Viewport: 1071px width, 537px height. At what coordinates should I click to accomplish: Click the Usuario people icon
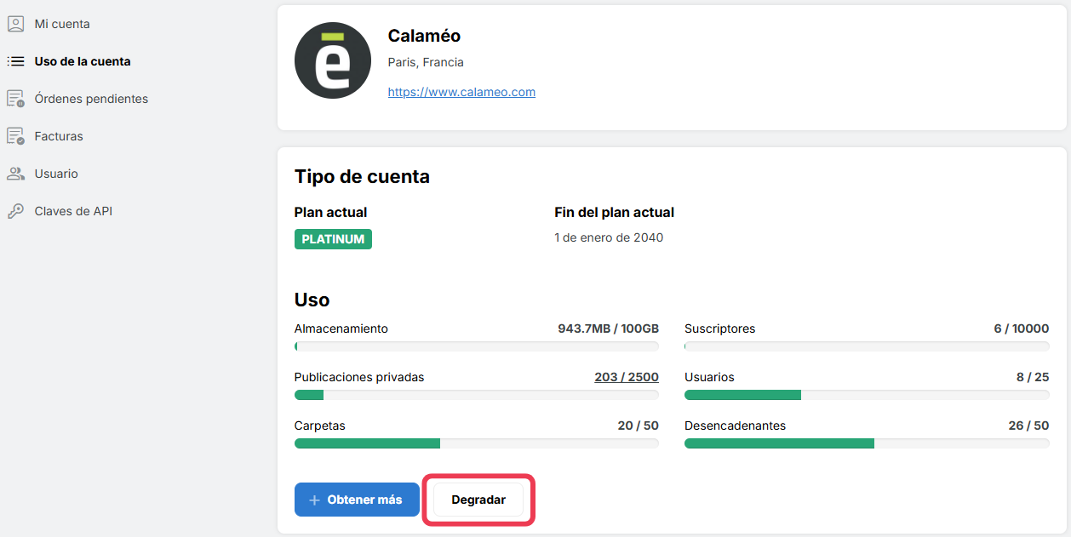tap(15, 174)
